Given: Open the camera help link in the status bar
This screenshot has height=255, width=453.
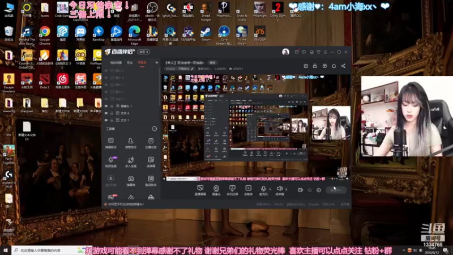Looking at the screenshot, I should (x=126, y=204).
